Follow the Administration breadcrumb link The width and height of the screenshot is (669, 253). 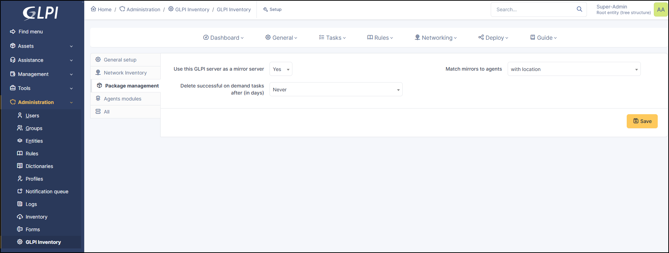coord(143,9)
